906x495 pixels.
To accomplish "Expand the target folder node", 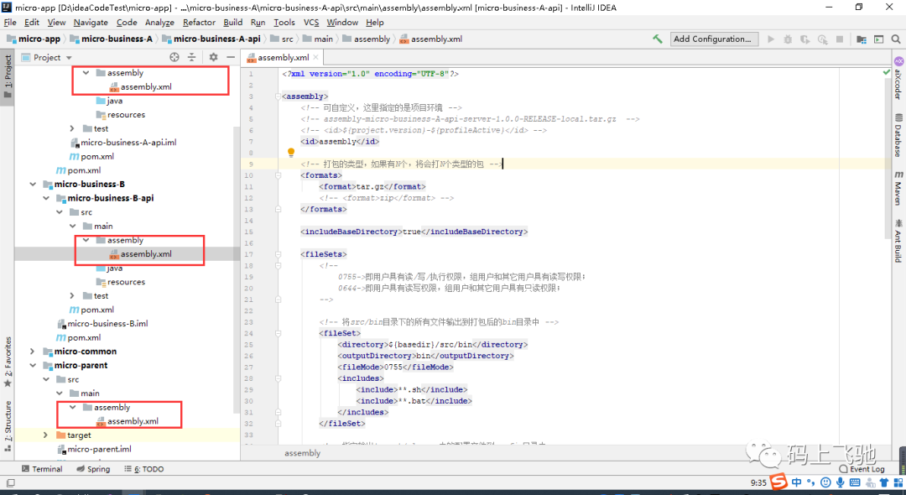I will pyautogui.click(x=45, y=435).
